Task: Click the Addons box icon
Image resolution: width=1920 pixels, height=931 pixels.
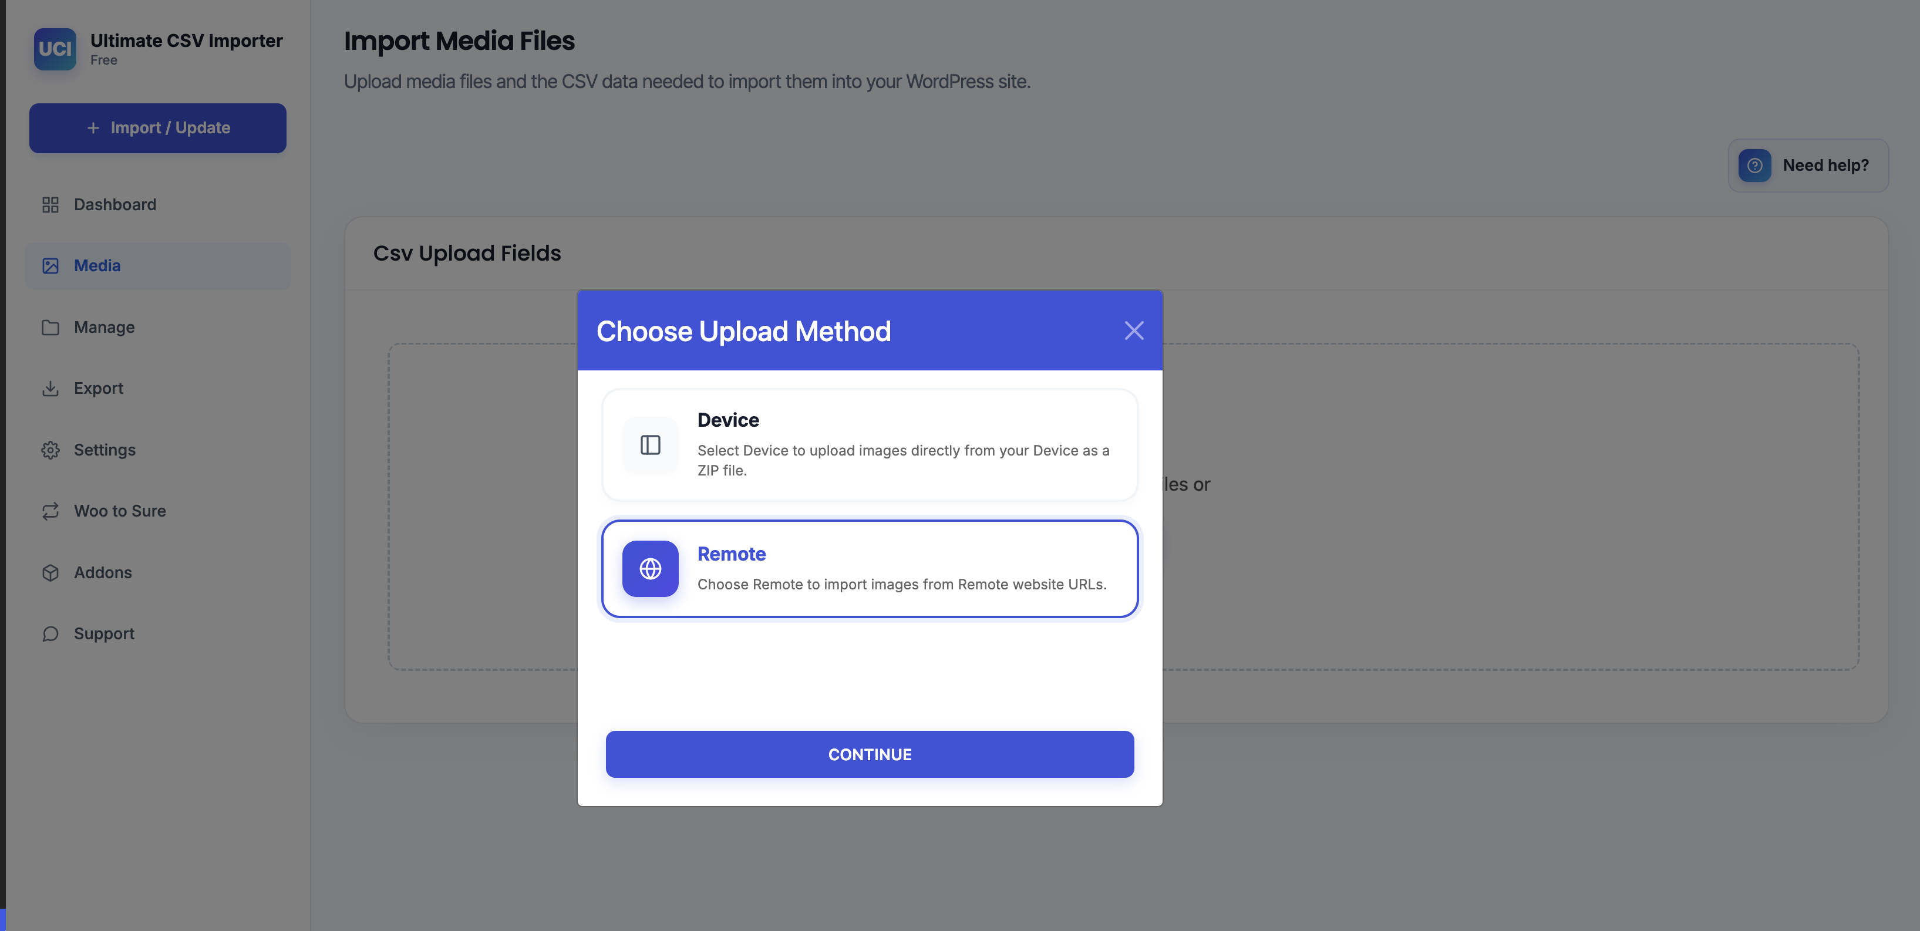Action: coord(50,572)
